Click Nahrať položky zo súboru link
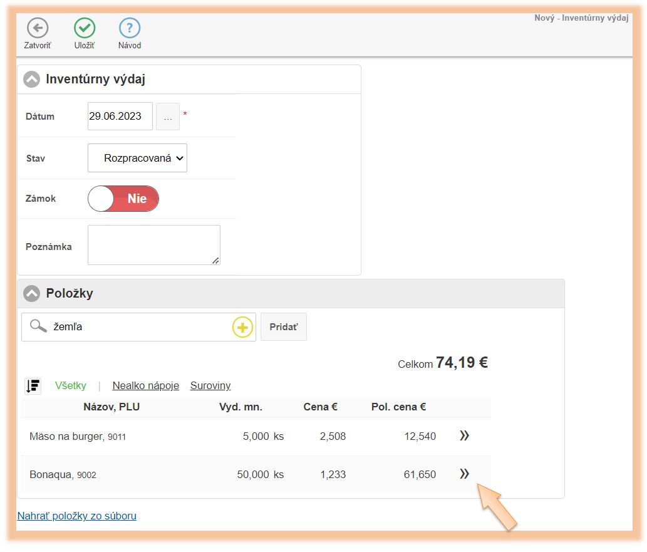This screenshot has width=647, height=552. coord(76,516)
